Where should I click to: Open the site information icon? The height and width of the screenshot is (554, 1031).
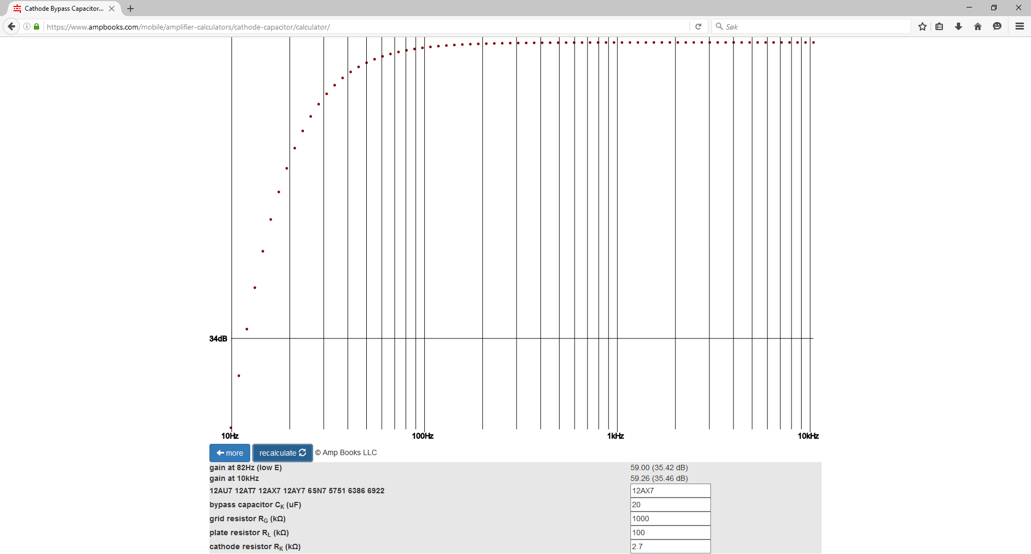(27, 26)
